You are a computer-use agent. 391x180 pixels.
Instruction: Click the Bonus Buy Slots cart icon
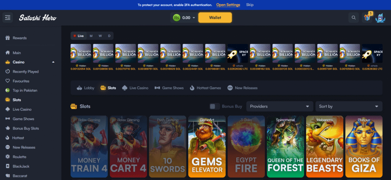tap(8, 128)
